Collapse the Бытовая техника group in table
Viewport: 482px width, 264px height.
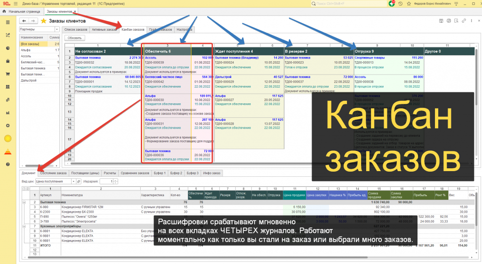(x=24, y=202)
